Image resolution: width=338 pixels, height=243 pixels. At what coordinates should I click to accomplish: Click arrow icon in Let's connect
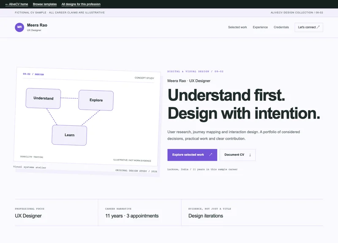click(318, 27)
